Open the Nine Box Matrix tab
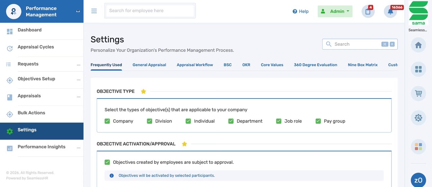The height and width of the screenshot is (187, 432). (x=362, y=65)
